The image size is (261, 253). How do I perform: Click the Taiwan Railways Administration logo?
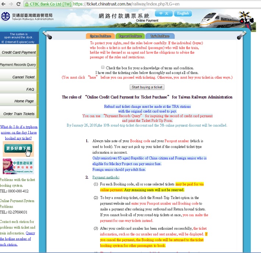pyautogui.click(x=27, y=17)
